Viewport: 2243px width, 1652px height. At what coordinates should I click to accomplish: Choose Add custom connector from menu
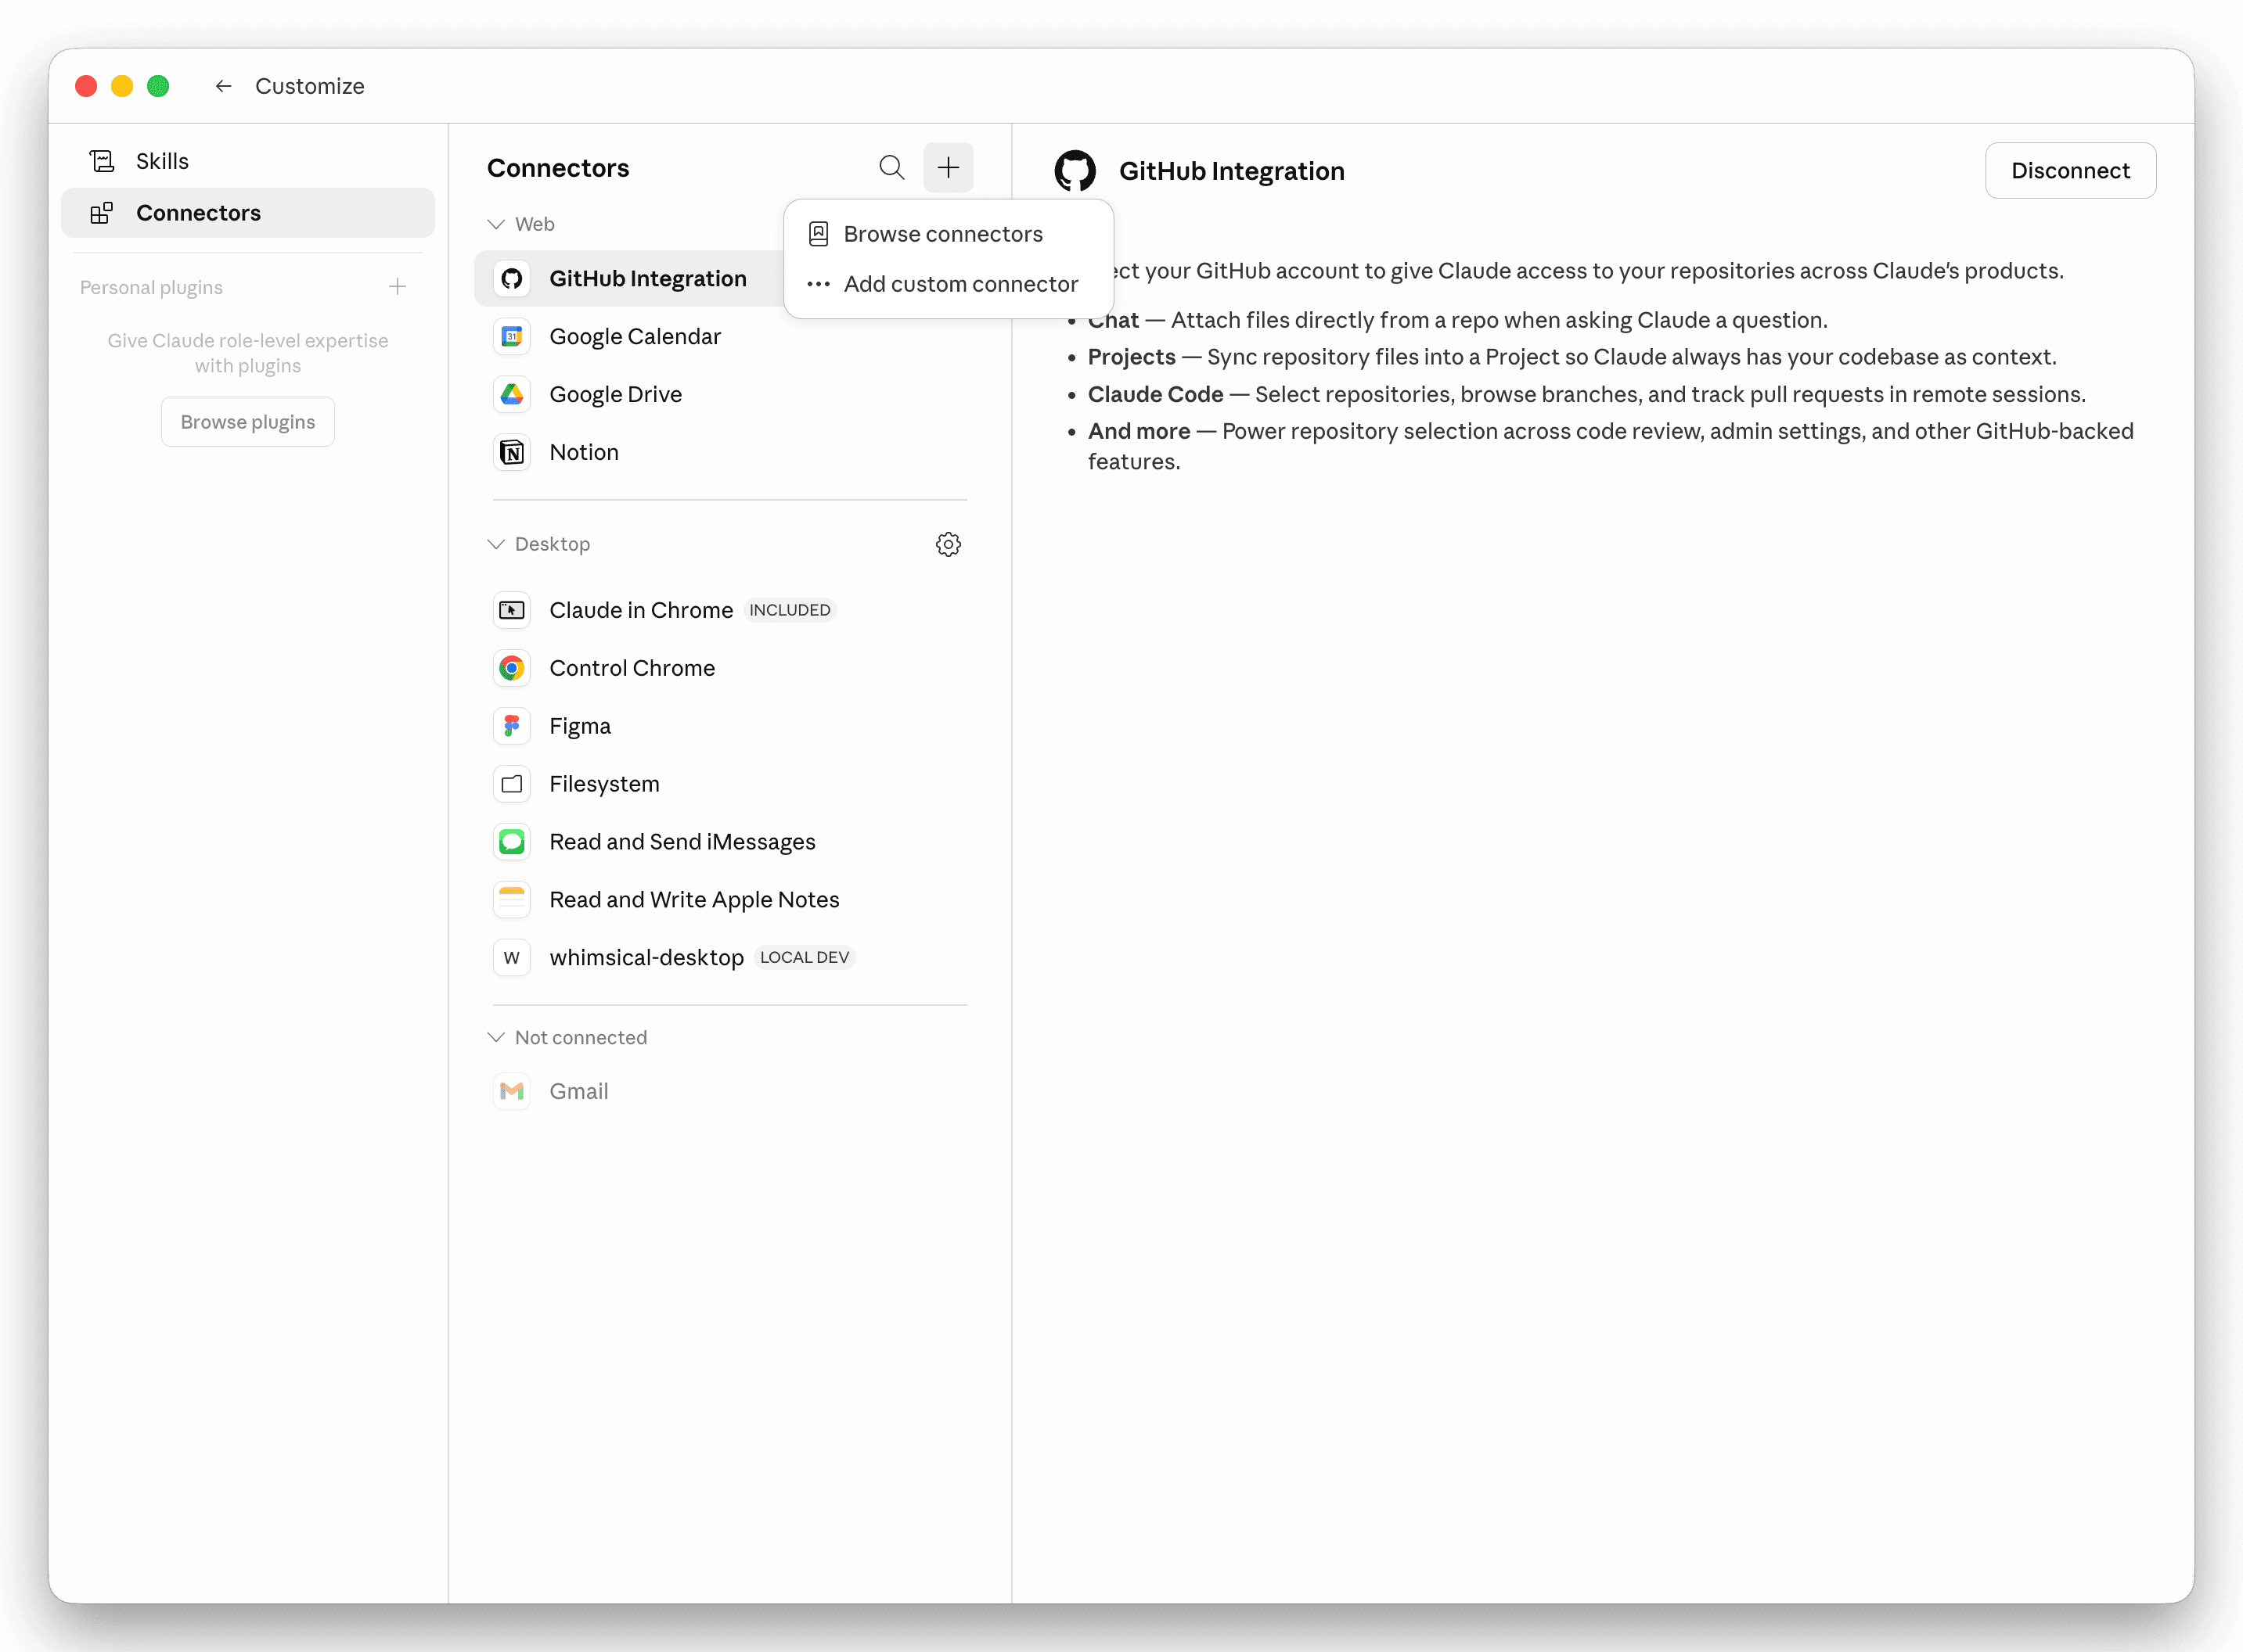click(949, 284)
